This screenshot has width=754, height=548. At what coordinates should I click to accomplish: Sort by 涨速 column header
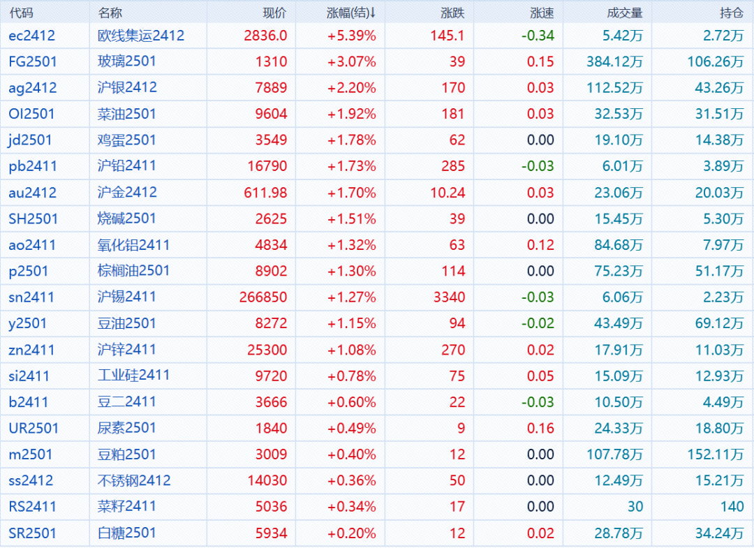coord(542,13)
